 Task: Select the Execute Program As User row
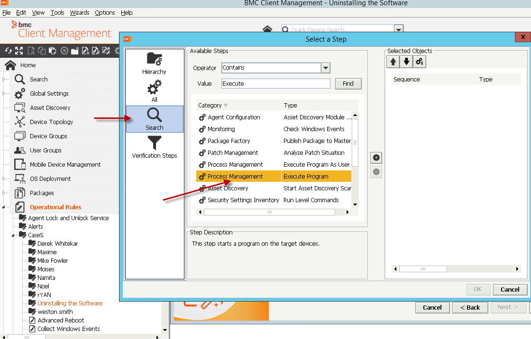coord(274,164)
